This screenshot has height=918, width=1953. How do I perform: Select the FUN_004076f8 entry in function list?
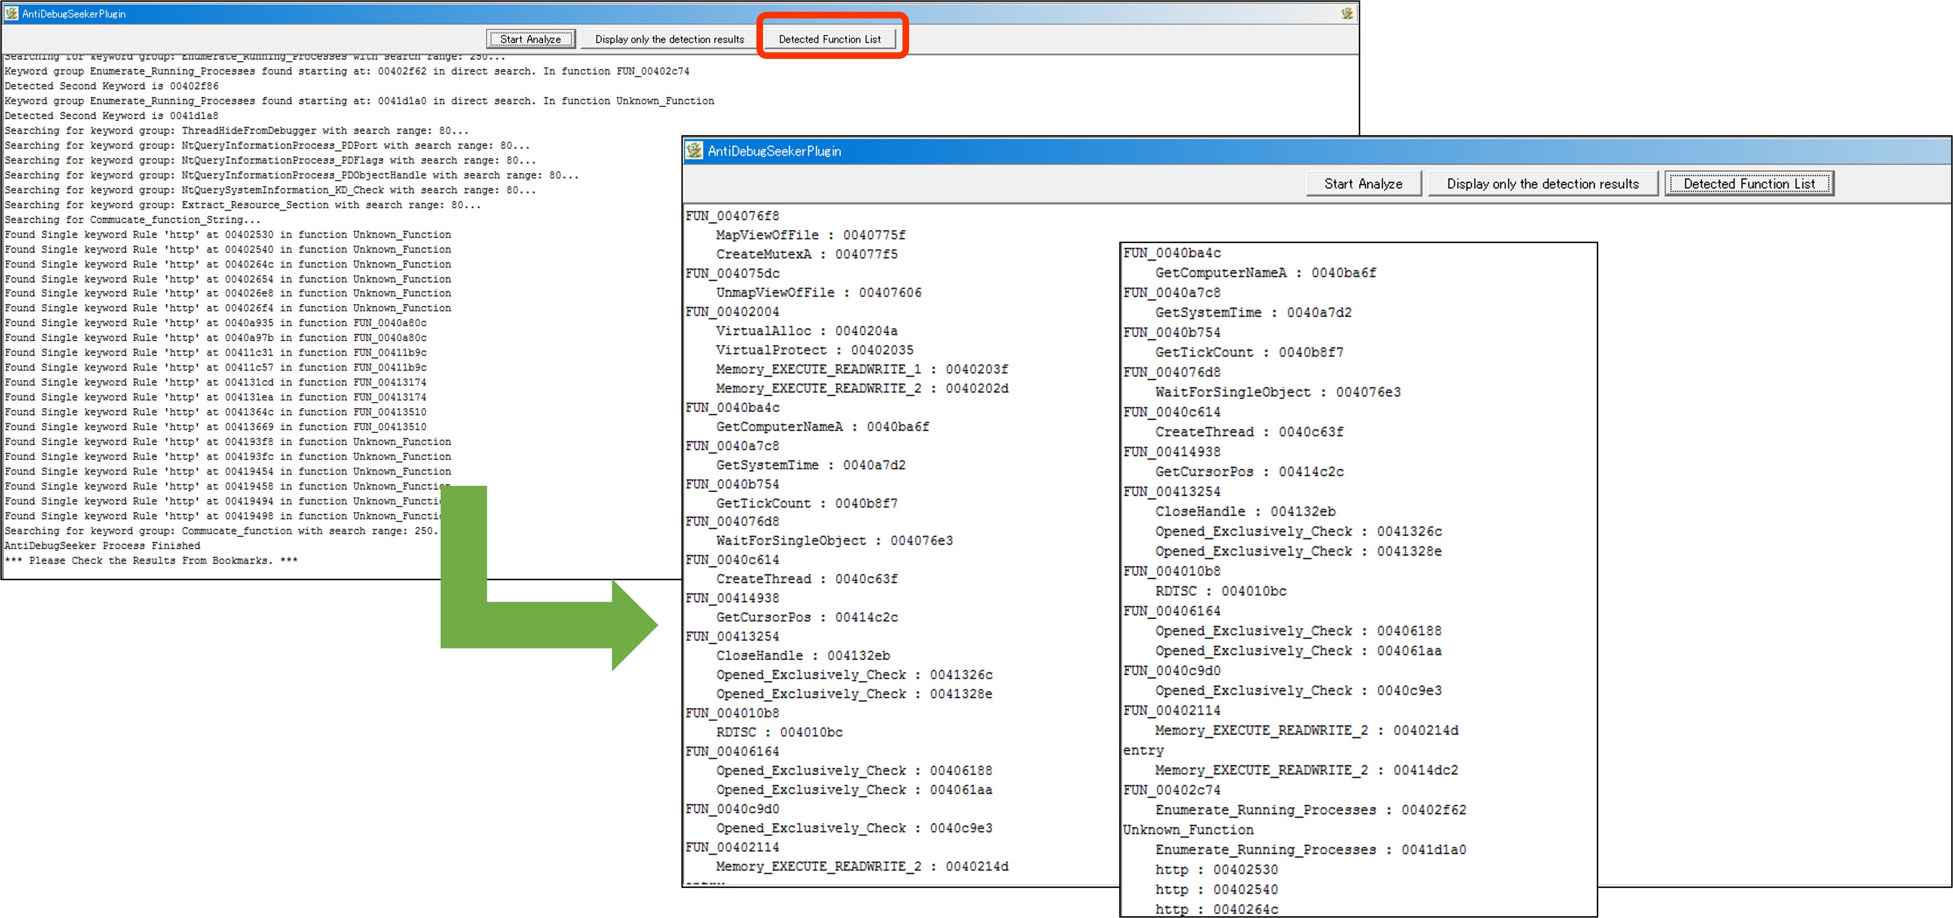pyautogui.click(x=731, y=216)
